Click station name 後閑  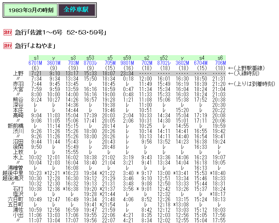point(18,147)
